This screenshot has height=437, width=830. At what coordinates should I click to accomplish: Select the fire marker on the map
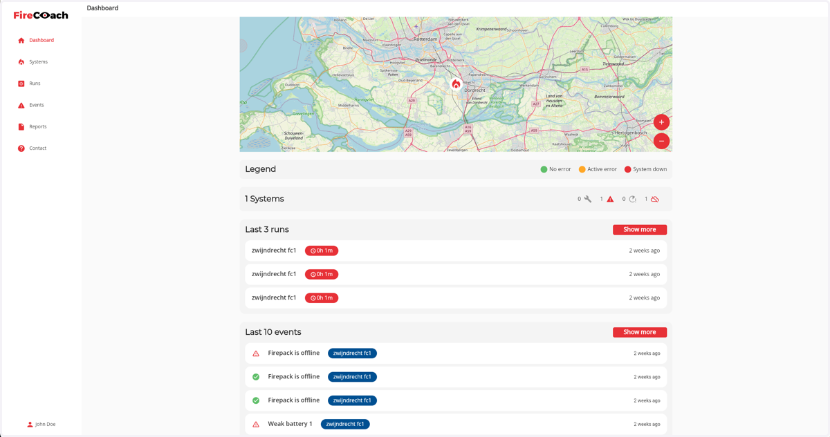pyautogui.click(x=456, y=84)
